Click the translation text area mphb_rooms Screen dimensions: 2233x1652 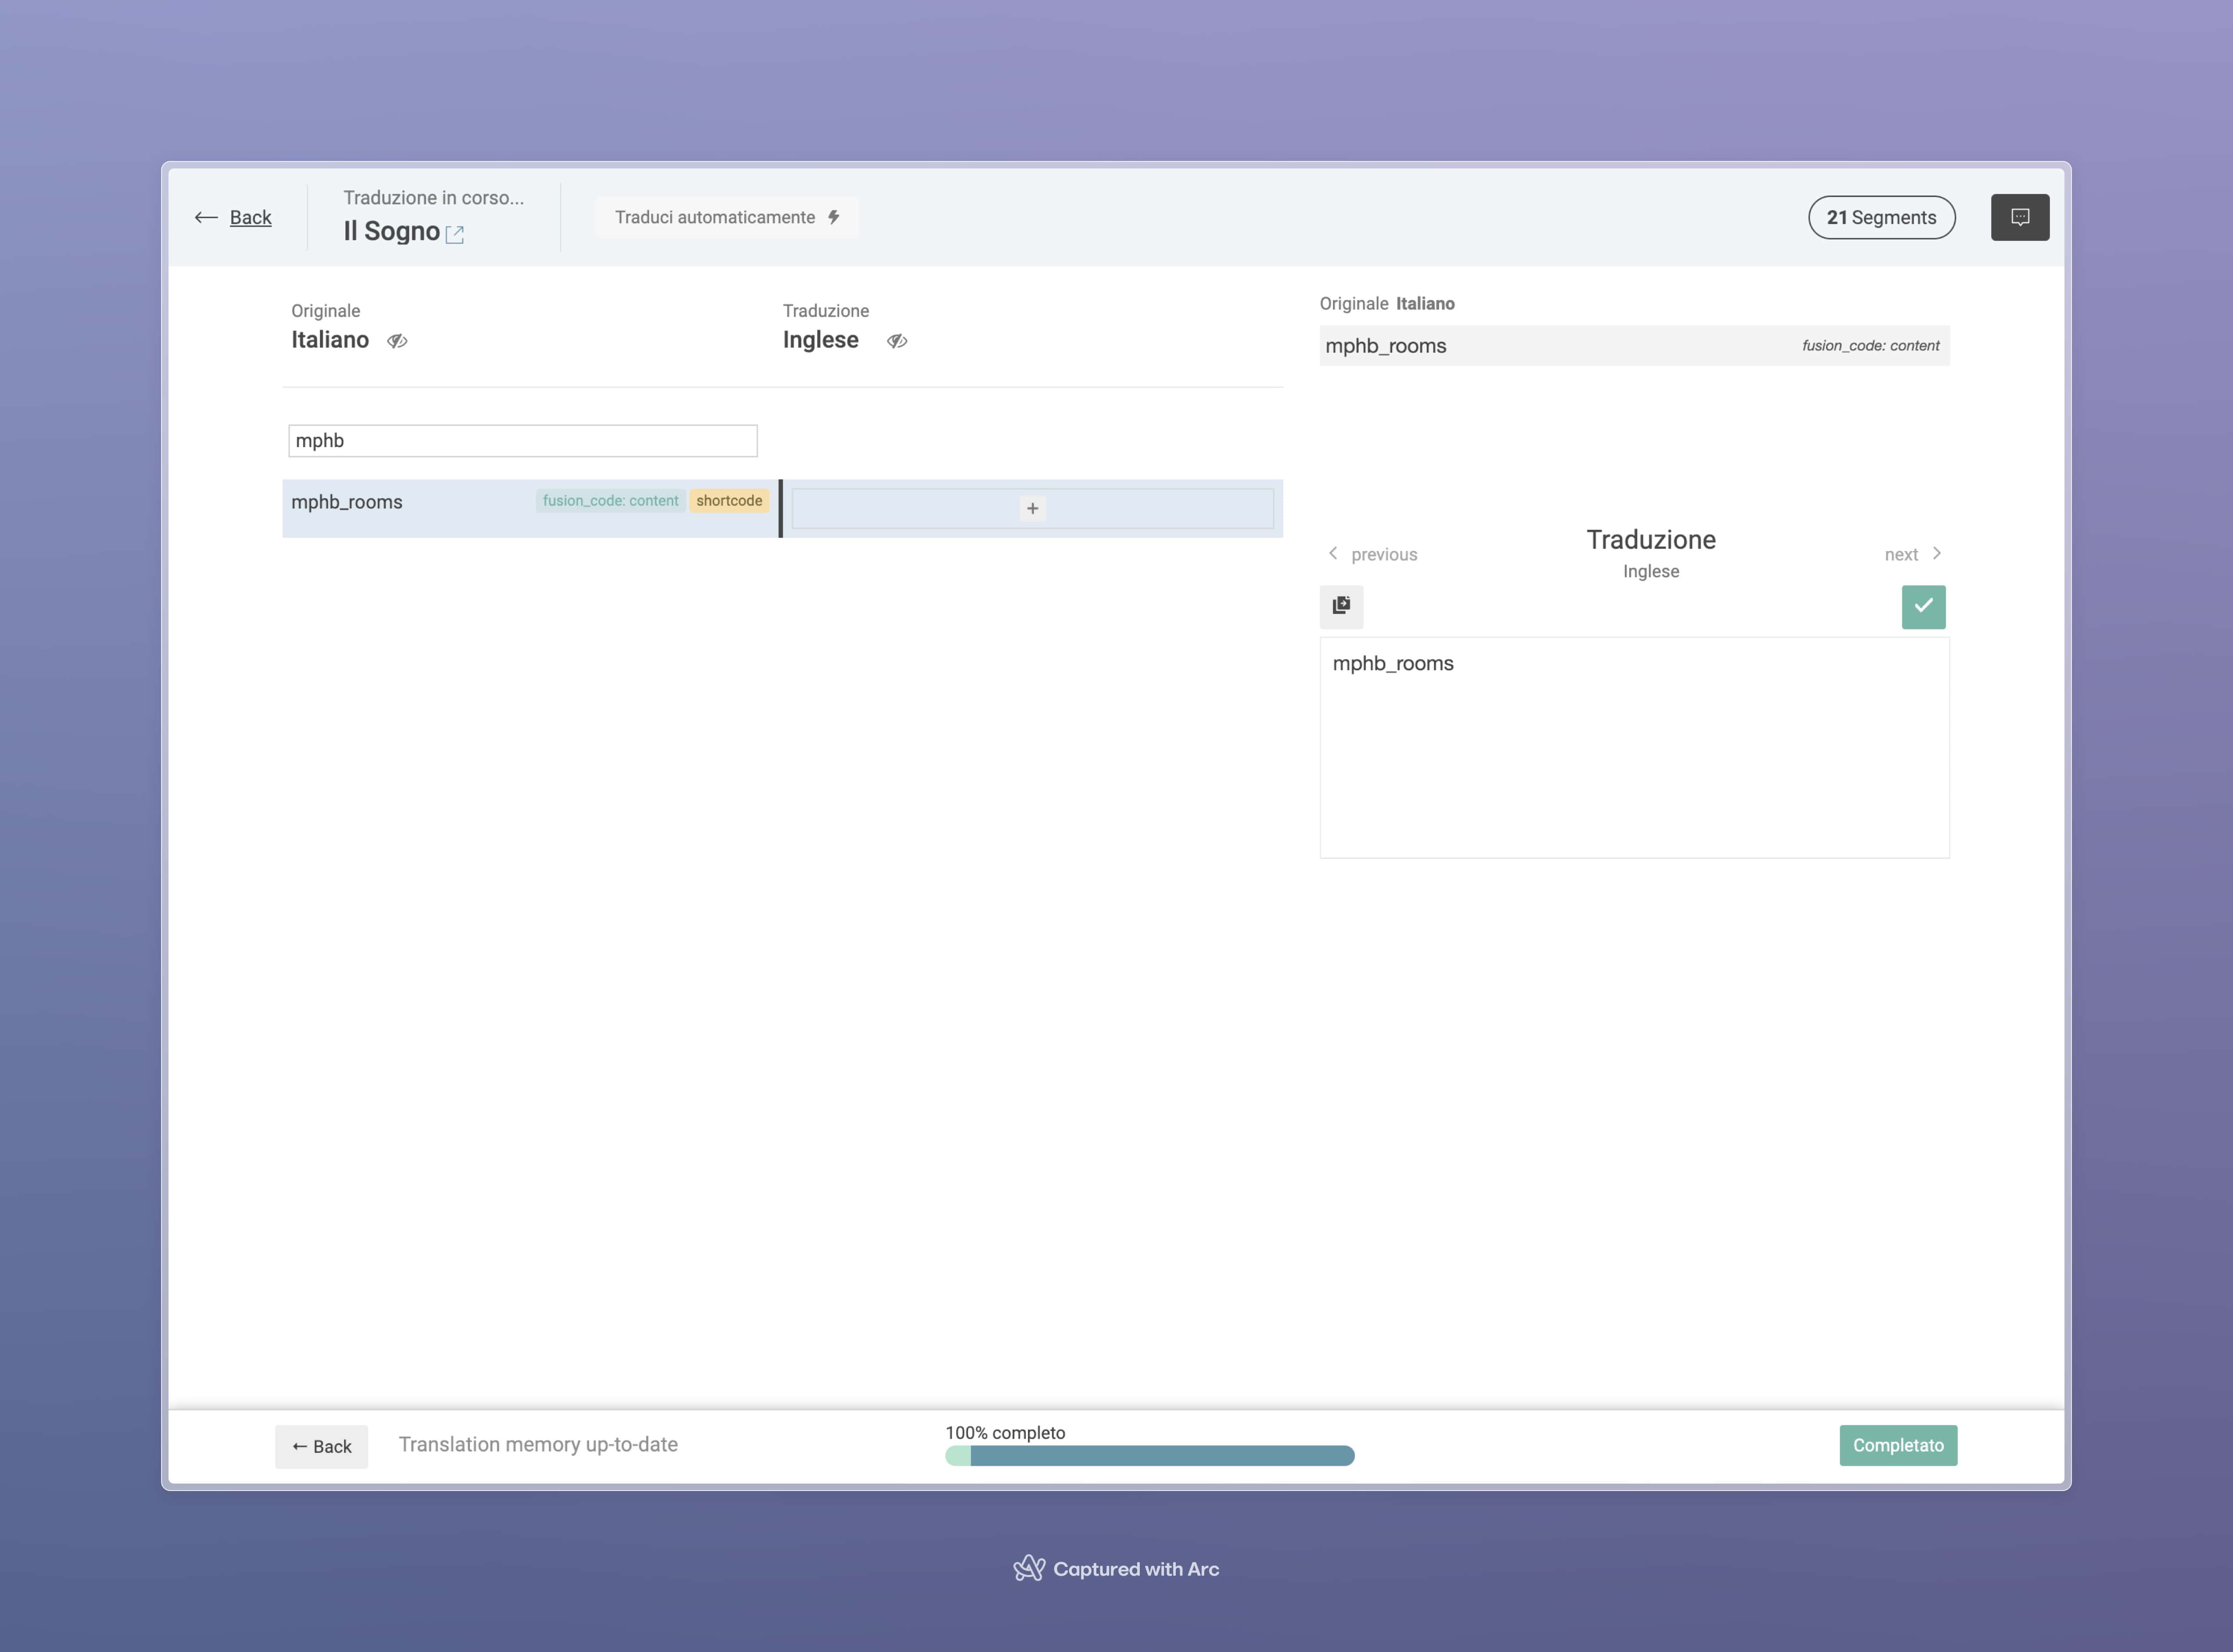(x=1634, y=747)
